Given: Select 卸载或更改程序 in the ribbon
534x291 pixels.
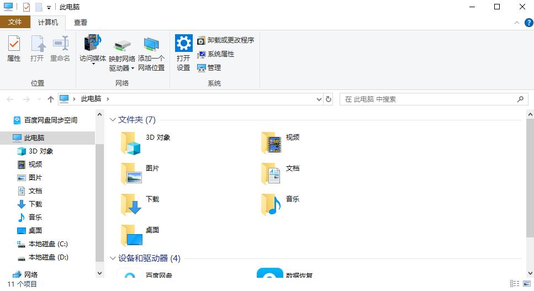Looking at the screenshot, I should pos(225,40).
